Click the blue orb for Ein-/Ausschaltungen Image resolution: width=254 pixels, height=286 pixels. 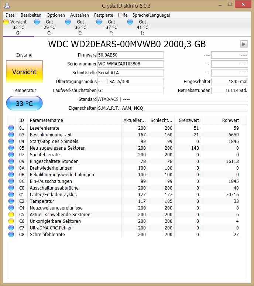pos(11,181)
